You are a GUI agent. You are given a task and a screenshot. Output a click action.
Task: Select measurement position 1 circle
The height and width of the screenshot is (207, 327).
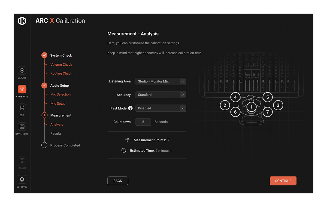click(252, 107)
